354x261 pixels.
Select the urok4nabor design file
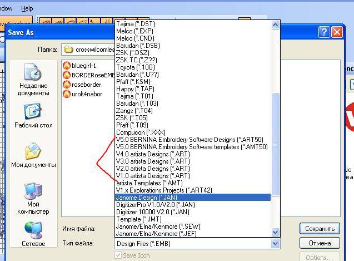[83, 94]
